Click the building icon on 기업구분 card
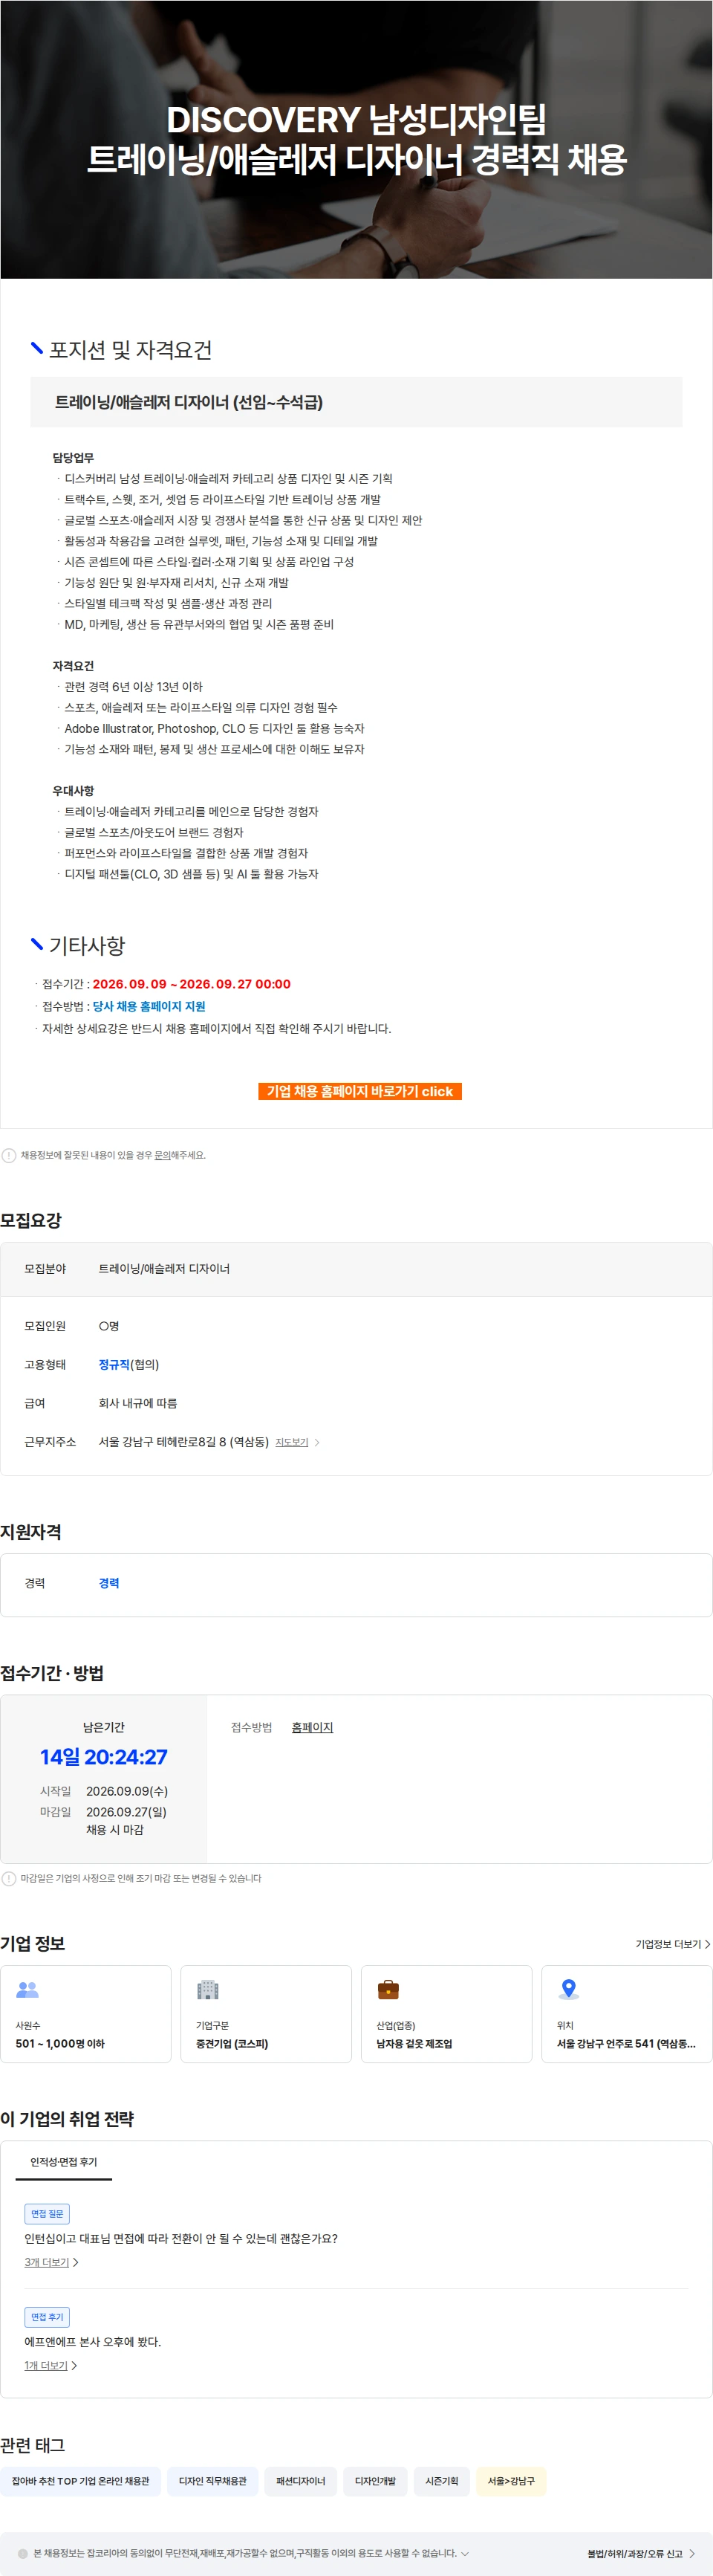This screenshot has width=713, height=2576. (x=207, y=1990)
